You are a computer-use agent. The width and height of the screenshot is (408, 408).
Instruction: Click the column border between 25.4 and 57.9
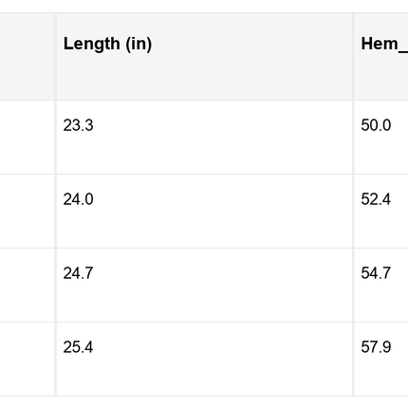coord(353,360)
